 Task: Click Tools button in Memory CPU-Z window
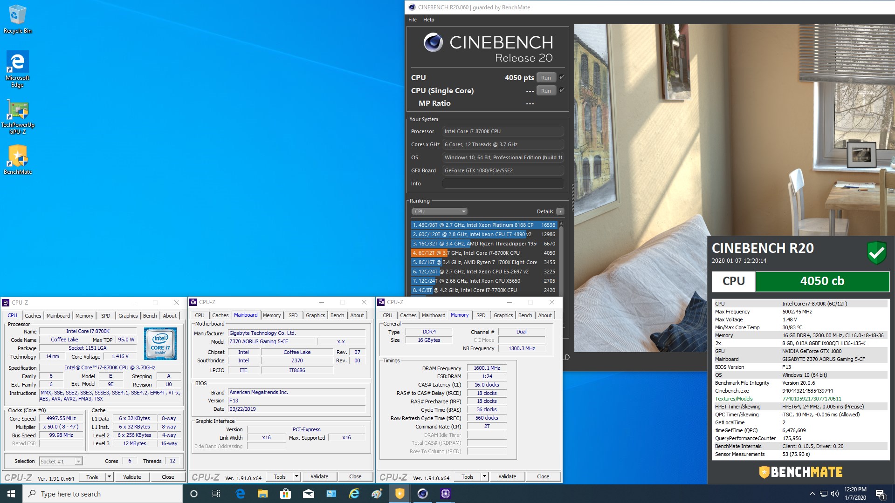pos(468,476)
